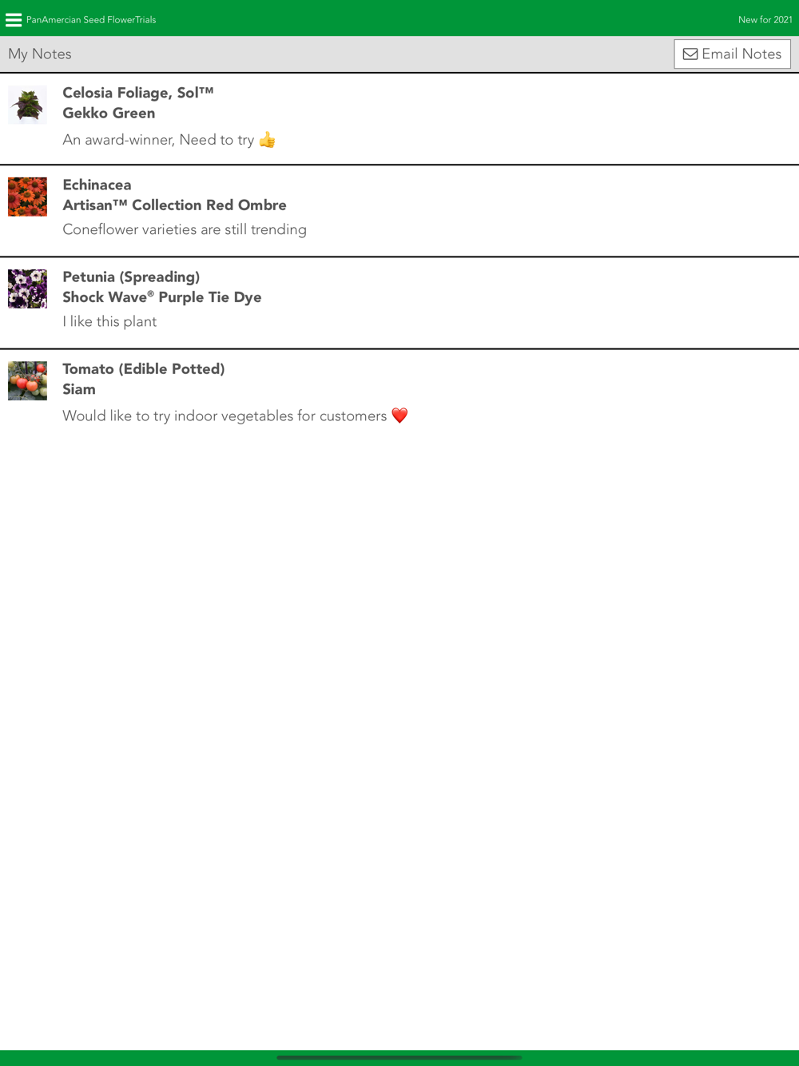The image size is (799, 1066).
Task: Tap the thumbs-up emoji in Celosia note
Action: [267, 140]
